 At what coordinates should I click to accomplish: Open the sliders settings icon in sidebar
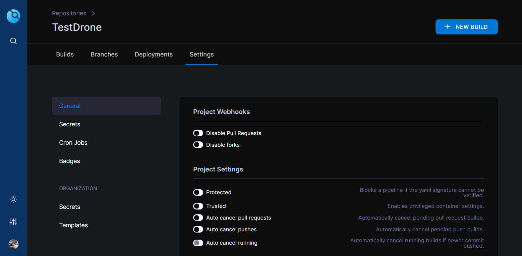coord(13,222)
